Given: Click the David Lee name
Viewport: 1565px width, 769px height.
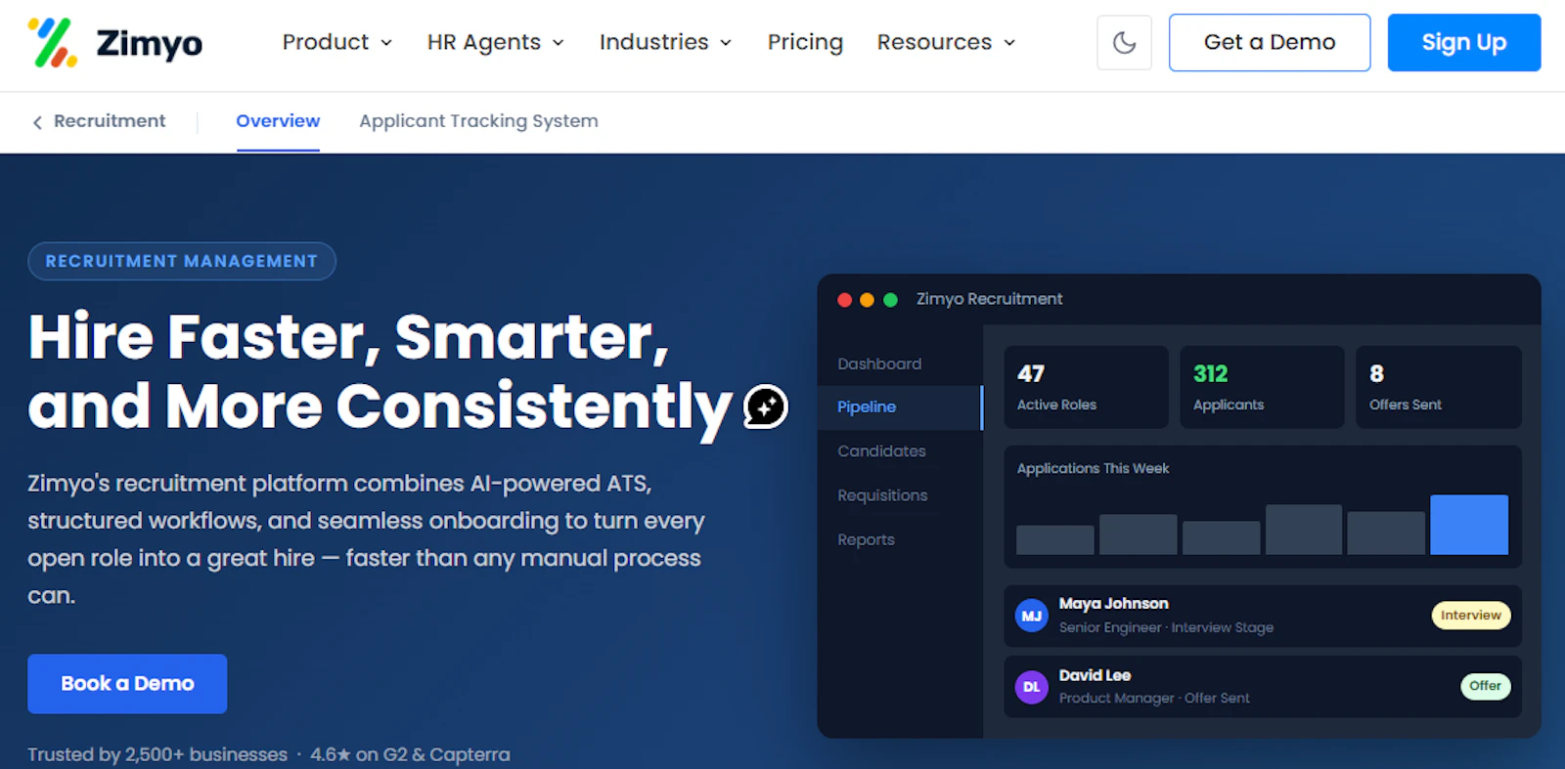Looking at the screenshot, I should 1095,675.
